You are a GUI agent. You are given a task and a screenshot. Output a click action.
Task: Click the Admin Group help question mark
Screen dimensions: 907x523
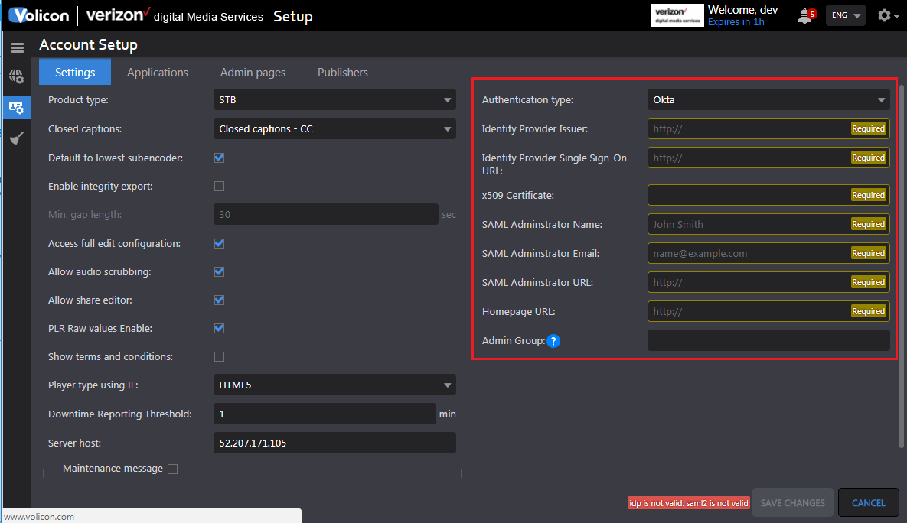click(553, 341)
